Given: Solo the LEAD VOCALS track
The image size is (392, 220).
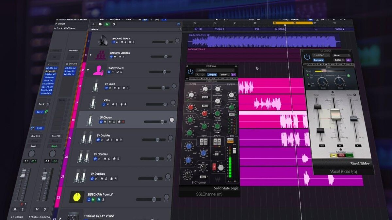Looking at the screenshot, I should (x=121, y=72).
